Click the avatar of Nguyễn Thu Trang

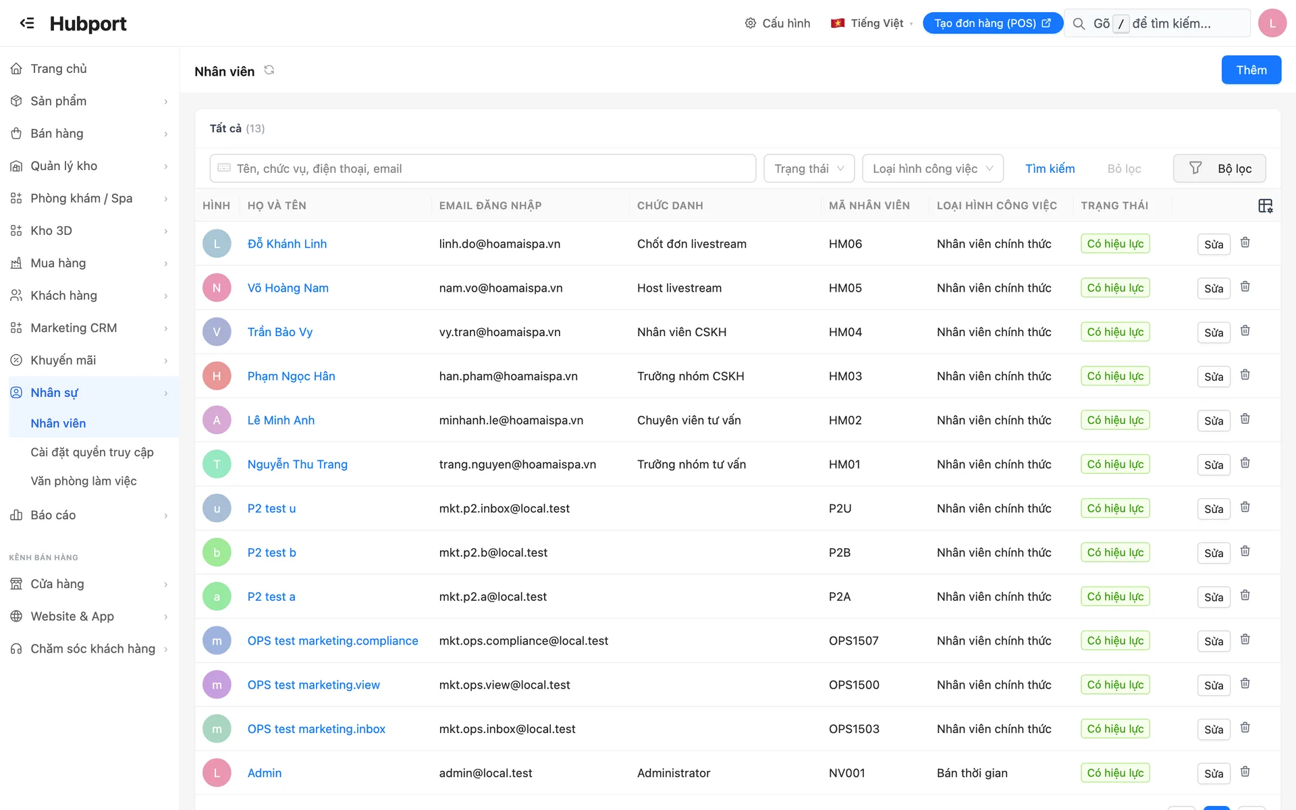[x=217, y=464]
